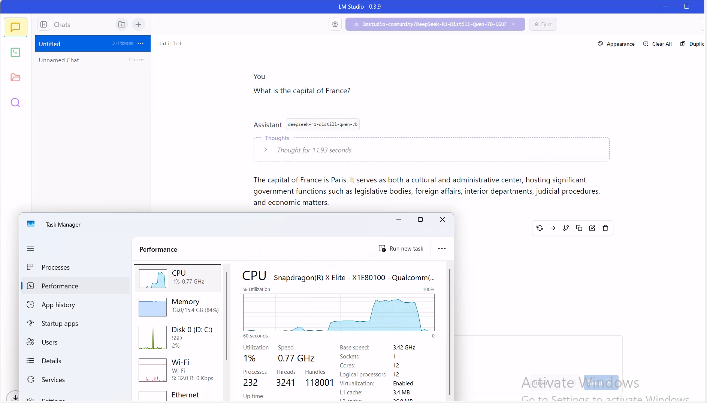
Task: Duplicate the current chat
Action: click(x=692, y=44)
